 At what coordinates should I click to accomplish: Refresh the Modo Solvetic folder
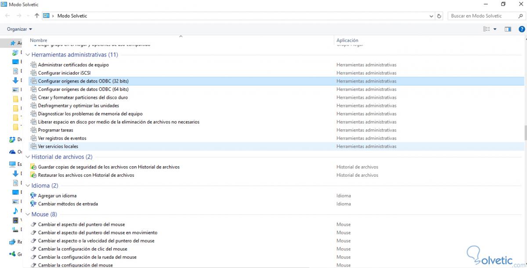(439, 16)
